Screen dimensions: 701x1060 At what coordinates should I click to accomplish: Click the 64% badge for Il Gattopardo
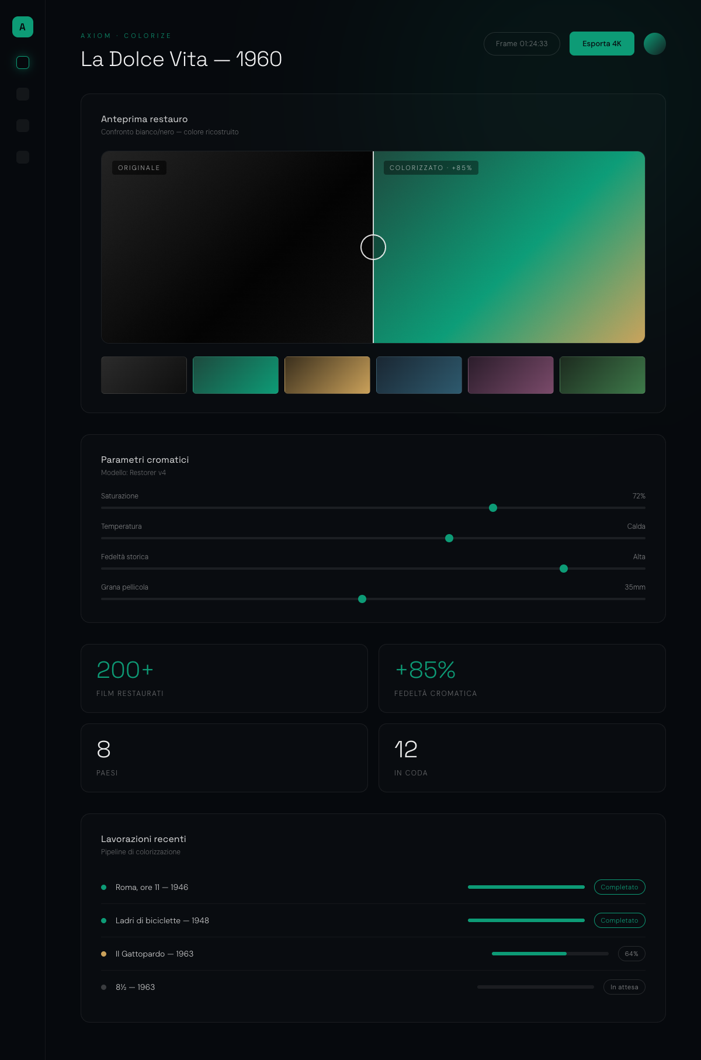[631, 954]
